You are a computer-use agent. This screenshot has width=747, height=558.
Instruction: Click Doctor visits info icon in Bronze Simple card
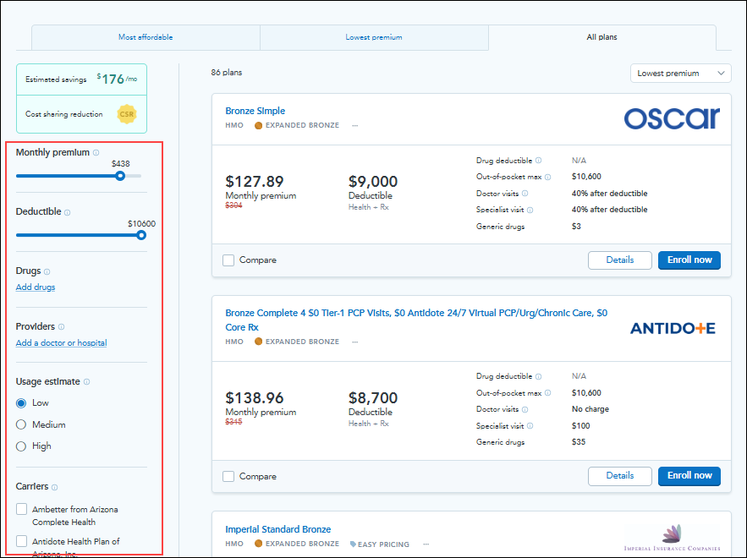click(525, 194)
